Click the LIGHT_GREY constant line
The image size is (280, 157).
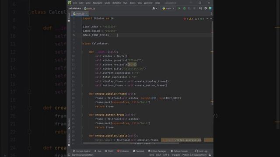point(100,27)
